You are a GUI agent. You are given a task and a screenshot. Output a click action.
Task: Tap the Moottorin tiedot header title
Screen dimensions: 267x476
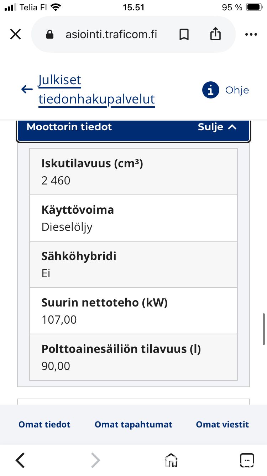[69, 127]
